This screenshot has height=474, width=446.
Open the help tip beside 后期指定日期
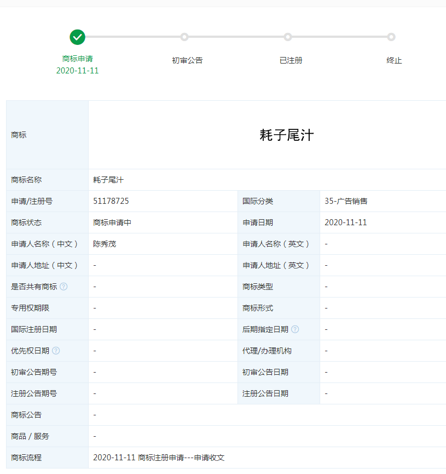(x=296, y=329)
